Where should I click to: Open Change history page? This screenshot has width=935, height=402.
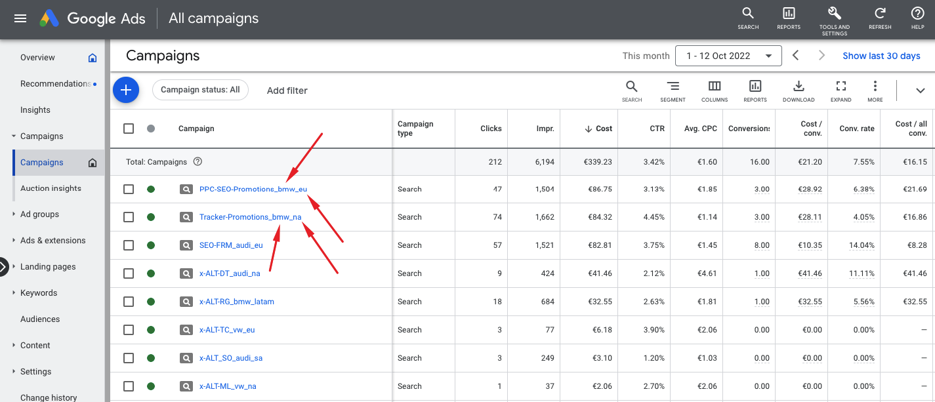click(x=49, y=397)
